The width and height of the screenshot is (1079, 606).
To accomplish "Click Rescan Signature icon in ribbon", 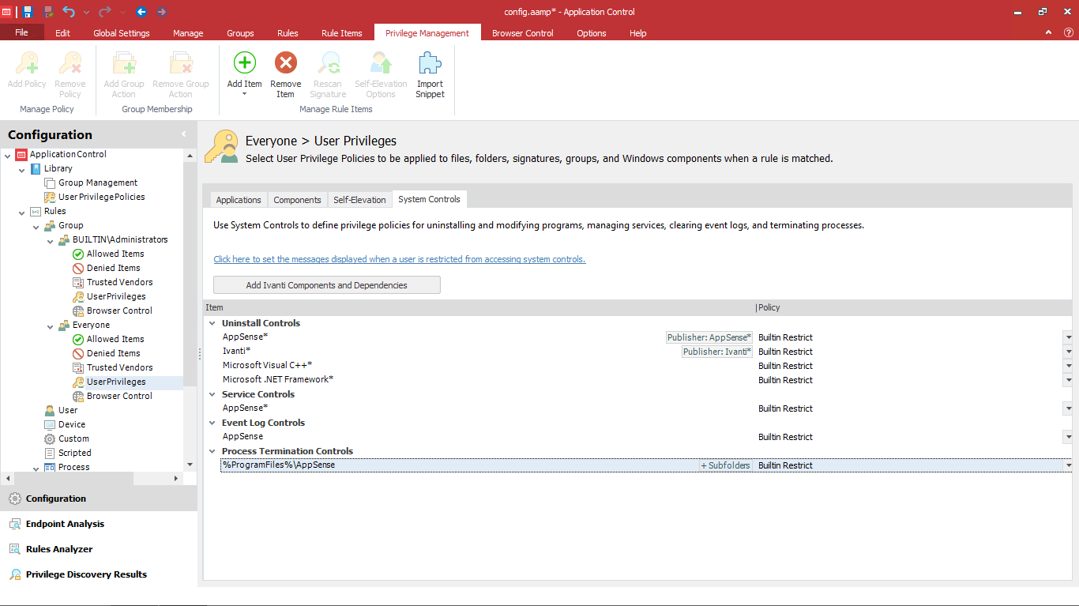I will click(x=328, y=63).
